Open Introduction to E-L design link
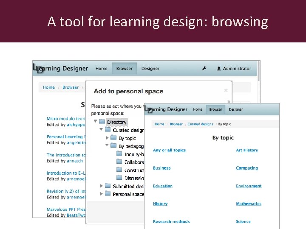The height and width of the screenshot is (229, 306). click(66, 173)
